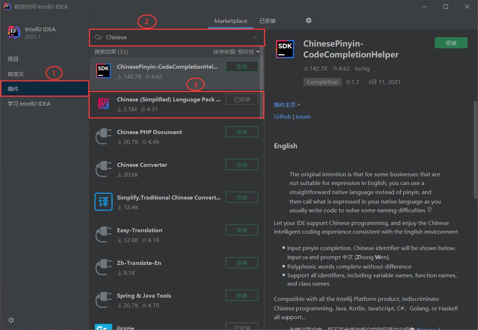Click the author name tuchg
The image size is (478, 330).
[x=362, y=68]
